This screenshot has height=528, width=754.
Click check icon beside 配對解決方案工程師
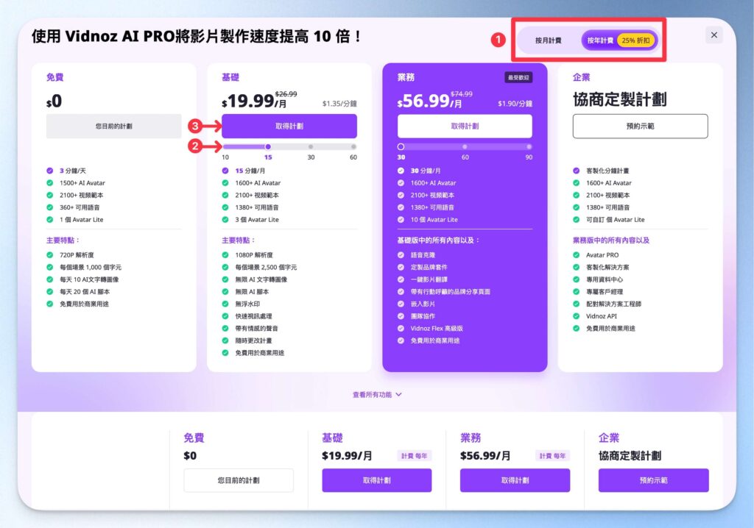click(576, 304)
